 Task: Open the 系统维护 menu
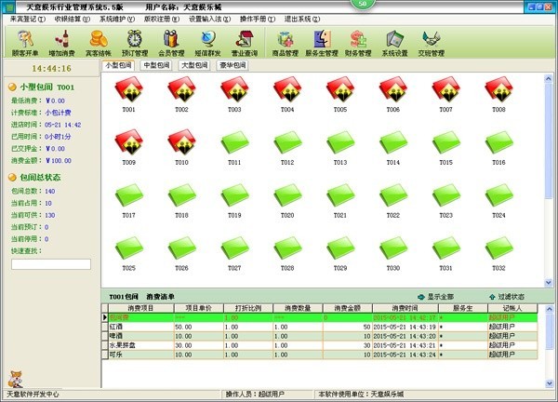coord(115,18)
